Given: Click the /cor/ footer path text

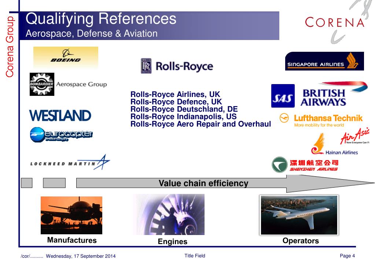Looking at the screenshot, I should [x=32, y=256].
